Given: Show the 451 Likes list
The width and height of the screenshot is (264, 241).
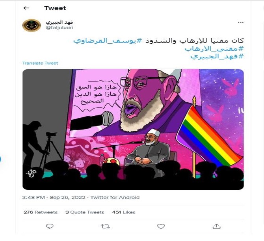Looking at the screenshot, I should [x=124, y=212].
